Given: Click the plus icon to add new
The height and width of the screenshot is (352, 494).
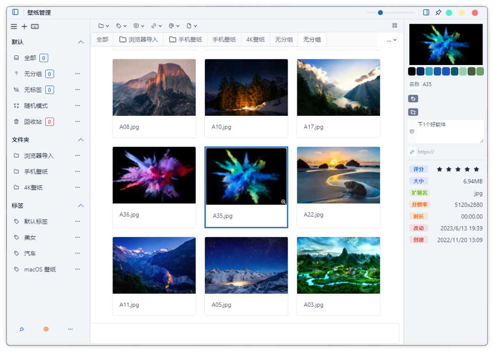Looking at the screenshot, I should [x=24, y=27].
